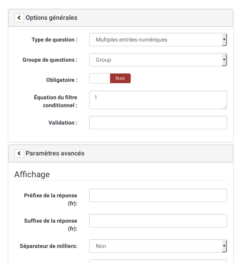
Task: Click the blank left half of Obligatoire switch
Action: coord(99,78)
